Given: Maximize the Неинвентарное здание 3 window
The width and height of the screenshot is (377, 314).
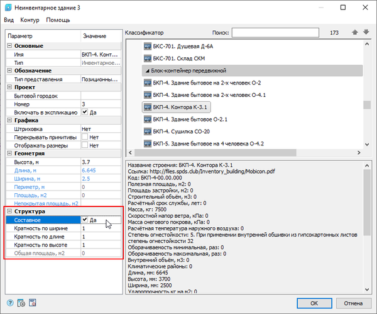Looking at the screenshot, I should pos(343,8).
